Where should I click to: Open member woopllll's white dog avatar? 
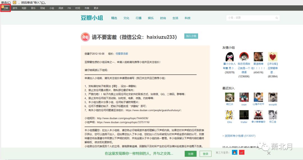click(273, 97)
